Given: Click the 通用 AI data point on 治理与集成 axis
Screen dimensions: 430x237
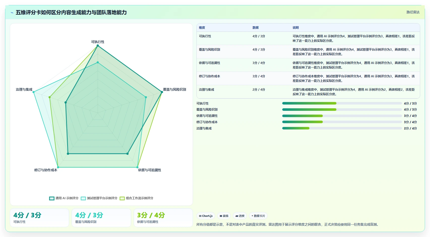Looking at the screenshot, I should tap(66, 103).
